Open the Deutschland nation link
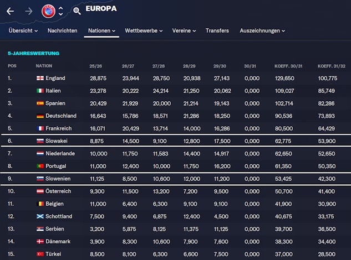The width and height of the screenshot is (351, 260). tap(61, 116)
